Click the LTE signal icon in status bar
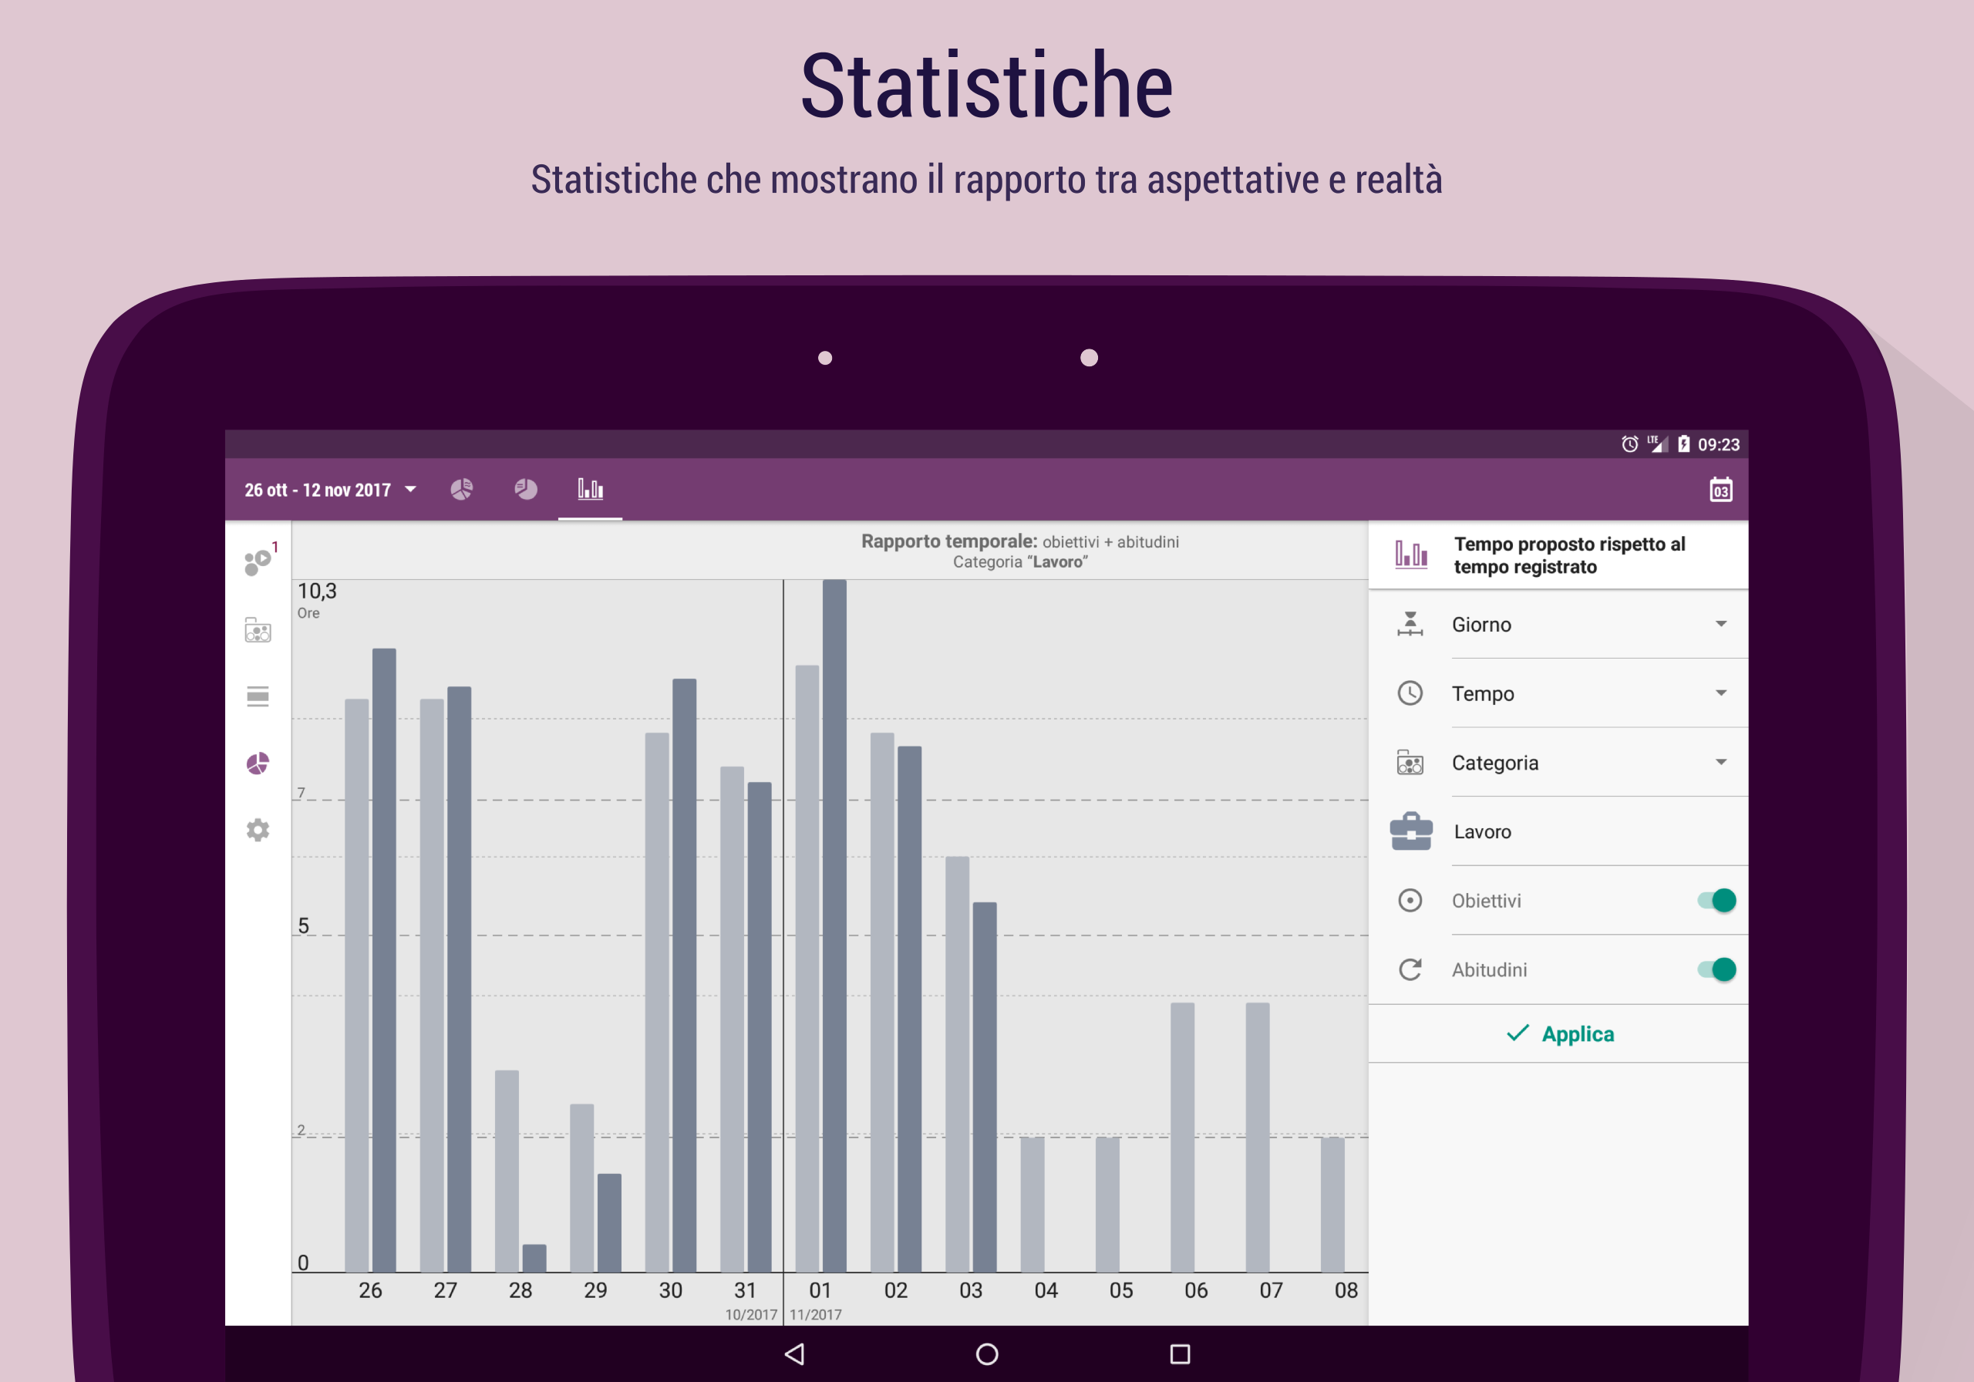 click(1657, 443)
